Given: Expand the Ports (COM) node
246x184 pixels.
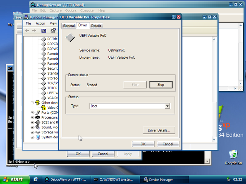Looking at the screenshot, I should [32, 113].
